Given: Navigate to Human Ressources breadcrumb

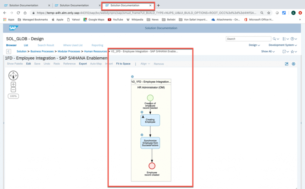Looking at the screenshot, I should click(x=96, y=51).
